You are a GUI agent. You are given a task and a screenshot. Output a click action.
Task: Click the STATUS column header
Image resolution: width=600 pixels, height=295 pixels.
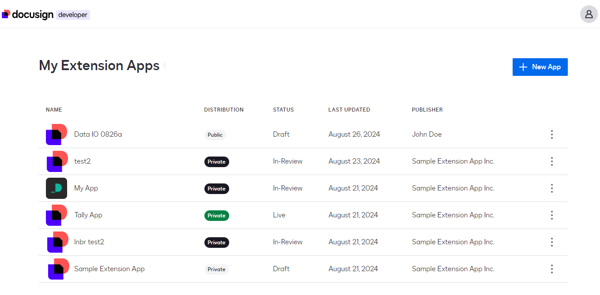pyautogui.click(x=283, y=110)
